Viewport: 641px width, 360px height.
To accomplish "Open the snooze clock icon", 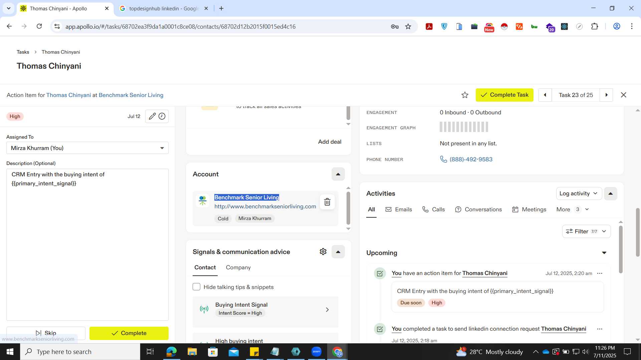I will tap(162, 116).
